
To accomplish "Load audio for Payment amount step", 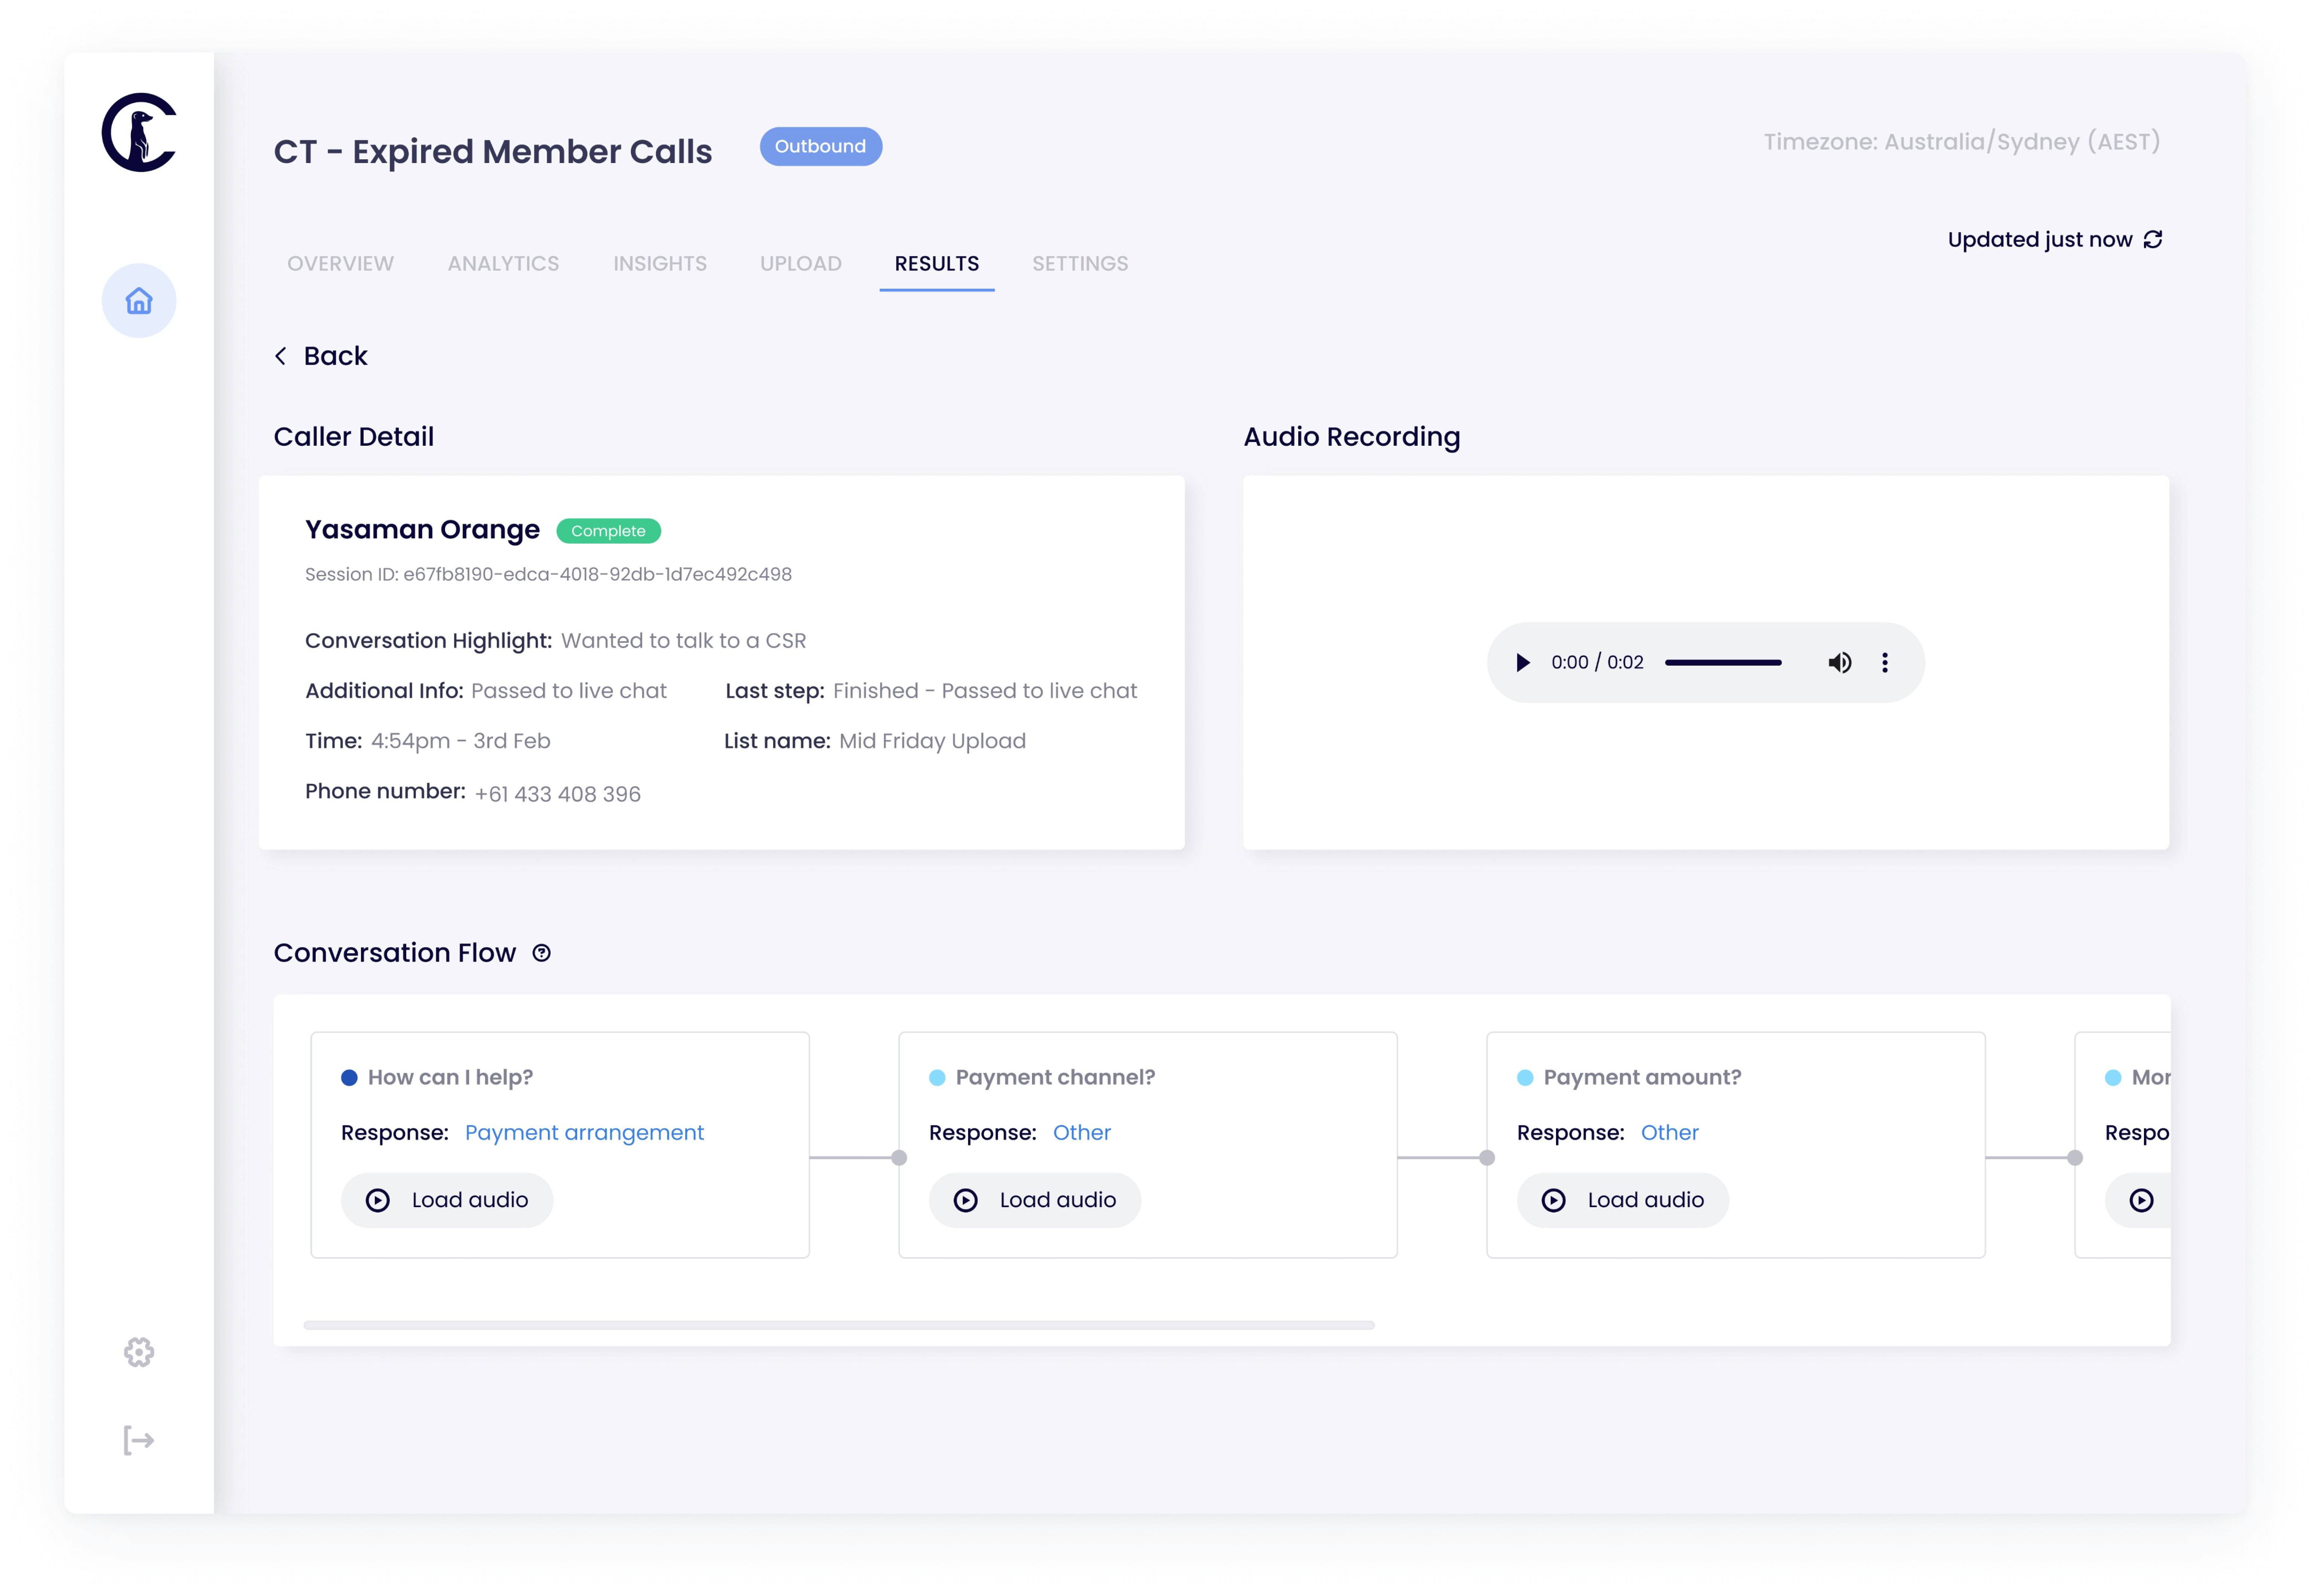I will click(x=1623, y=1200).
